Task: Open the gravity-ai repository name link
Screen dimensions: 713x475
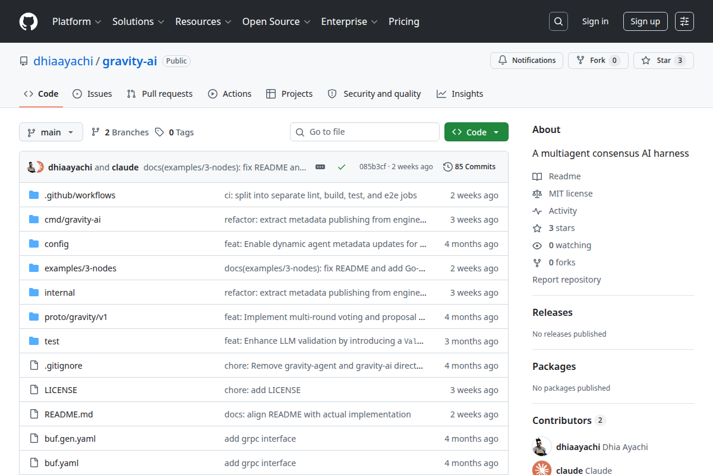Action: (x=130, y=61)
